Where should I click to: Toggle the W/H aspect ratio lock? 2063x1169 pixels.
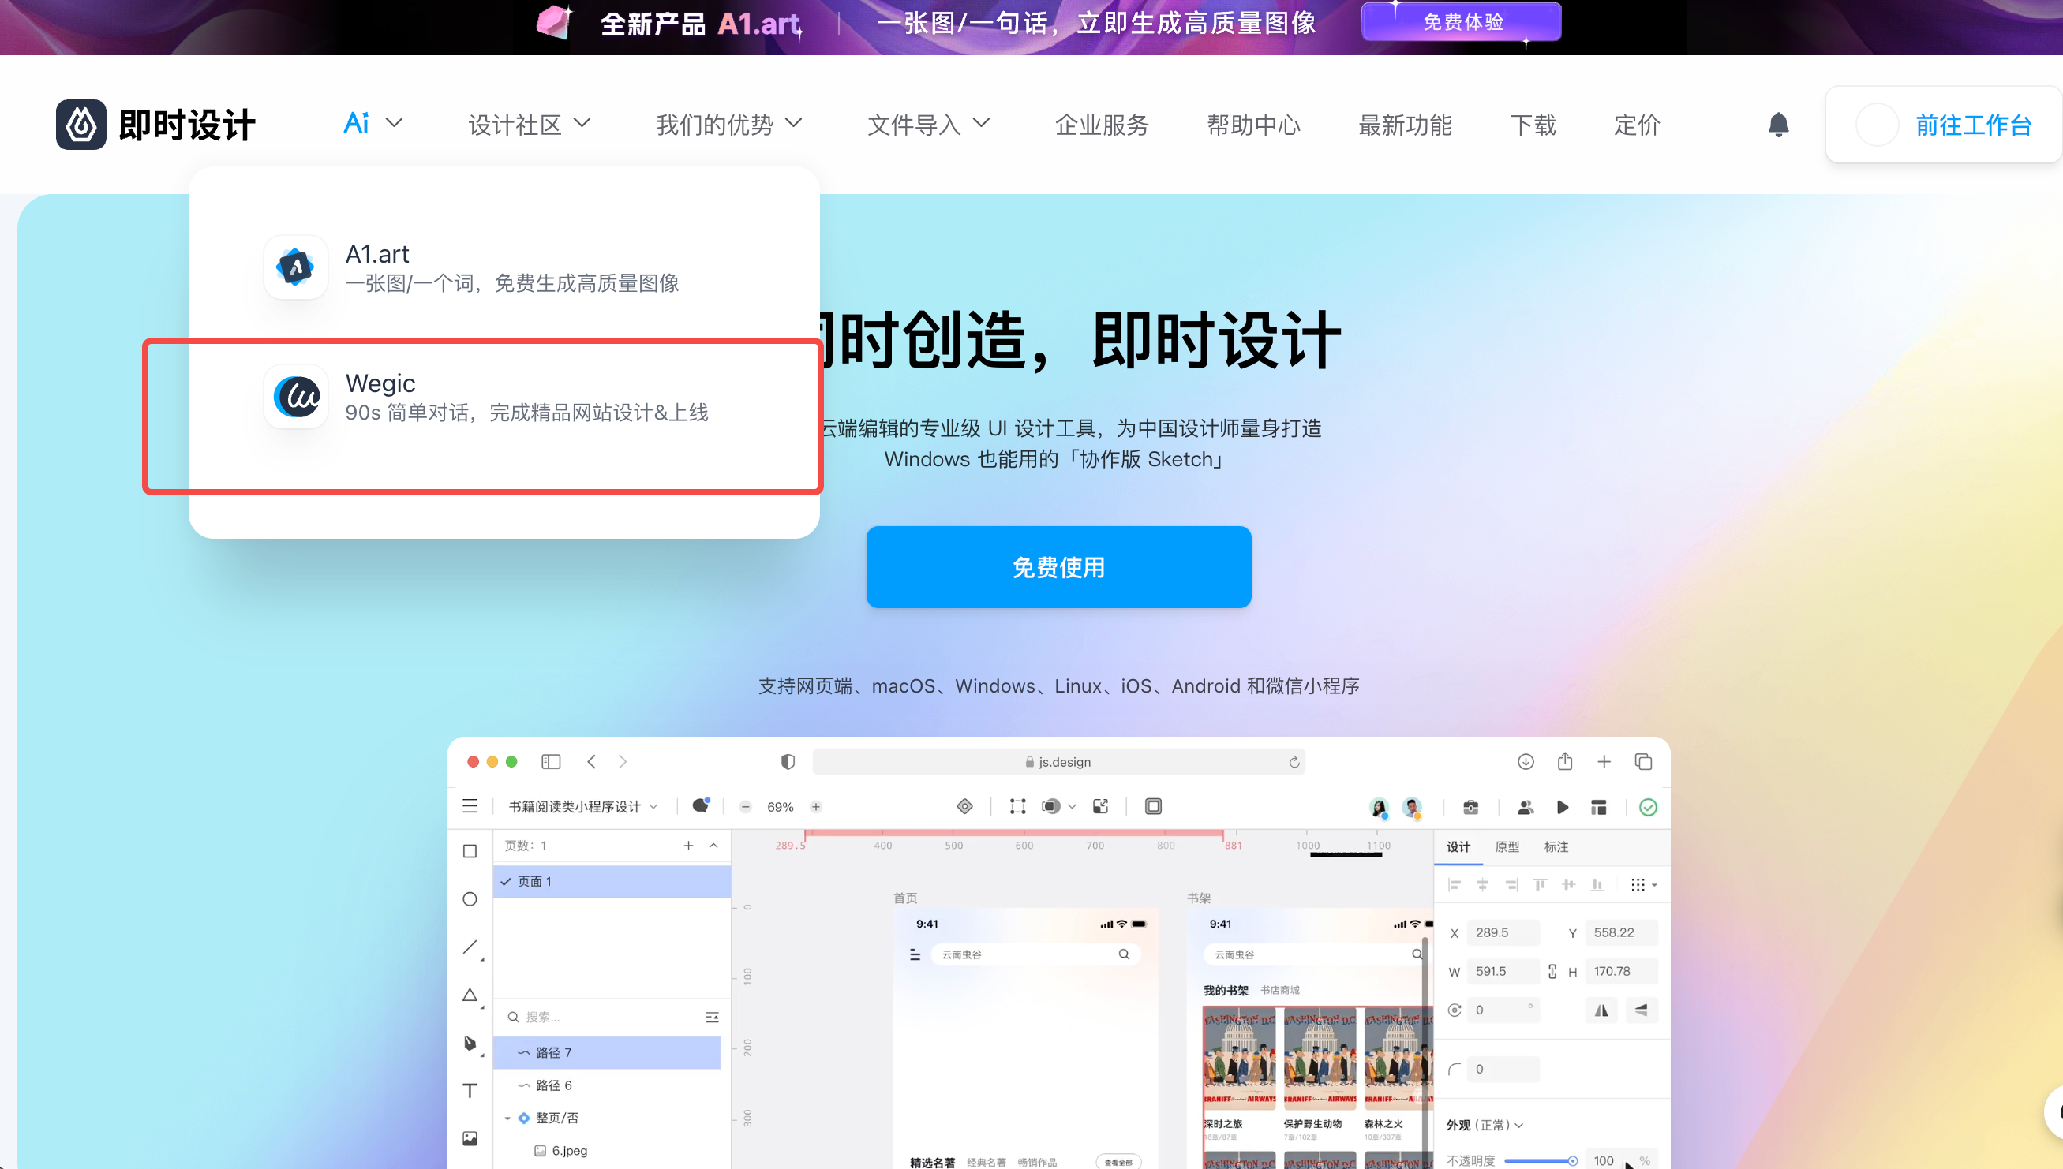click(x=1552, y=971)
